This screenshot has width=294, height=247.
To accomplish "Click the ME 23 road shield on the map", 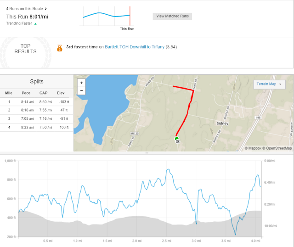I will click(x=135, y=134).
